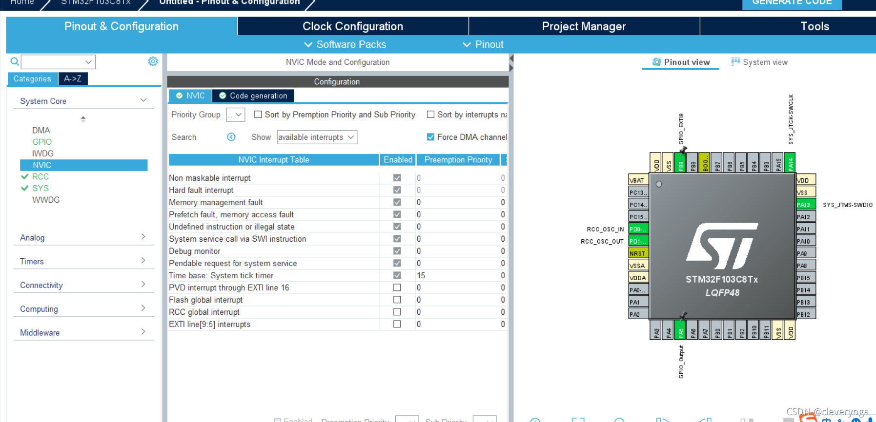Viewport: 876px width, 422px height.
Task: Open the category search combo box dropdown
Action: click(x=88, y=62)
